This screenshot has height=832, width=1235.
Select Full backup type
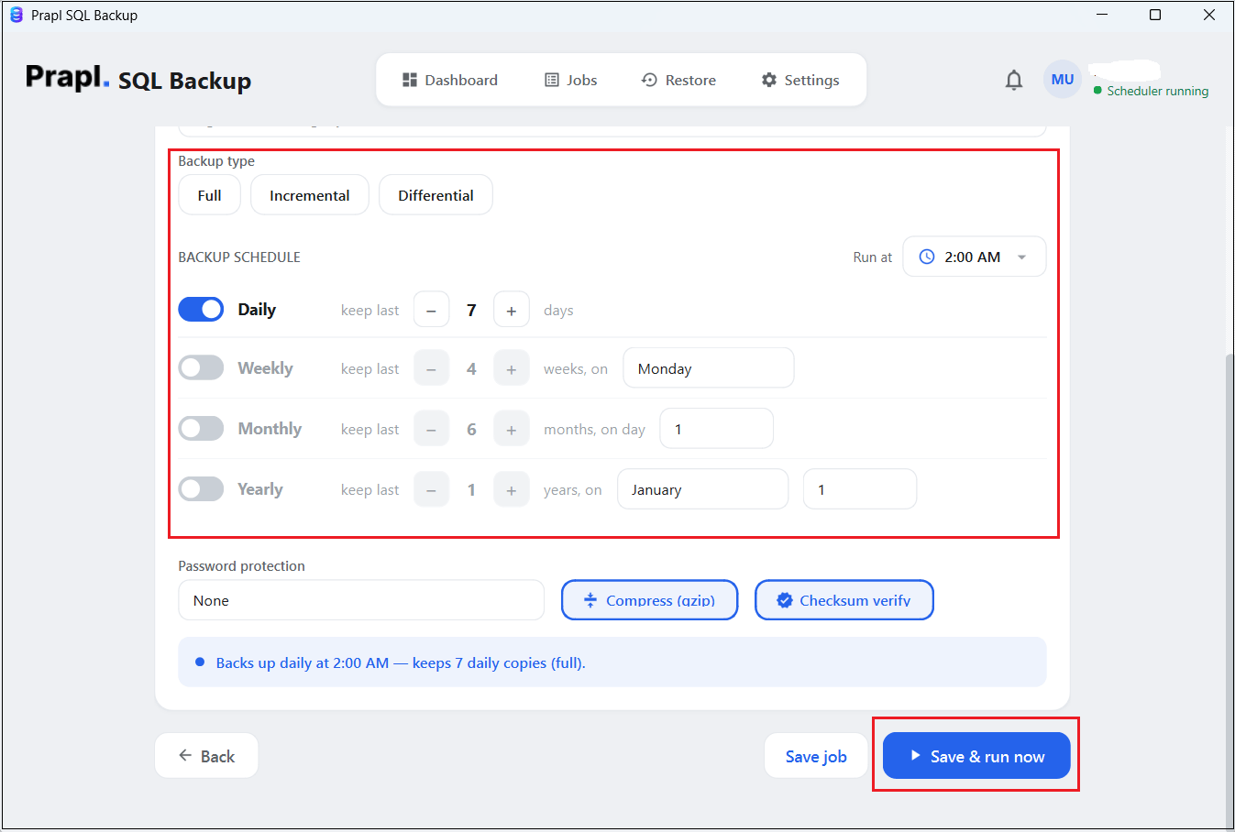(209, 195)
